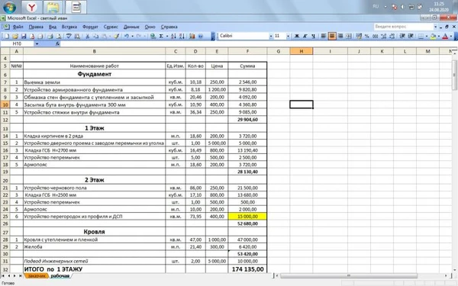Screen dimensions: 458x286
Task: Open the Calibri font name dropdown
Action: (271, 36)
